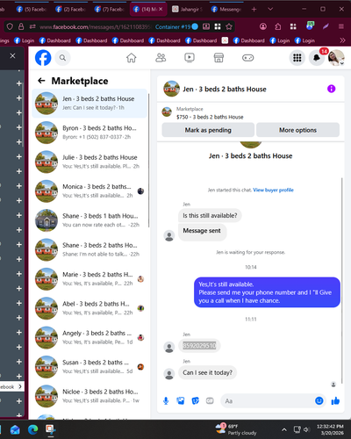The width and height of the screenshot is (351, 439).
Task: Open conversation info purple icon
Action: tap(331, 89)
